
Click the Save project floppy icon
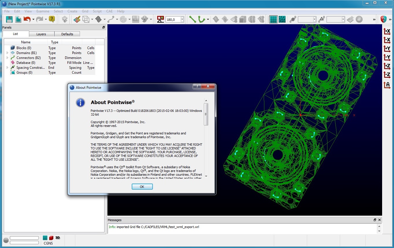[9, 19]
